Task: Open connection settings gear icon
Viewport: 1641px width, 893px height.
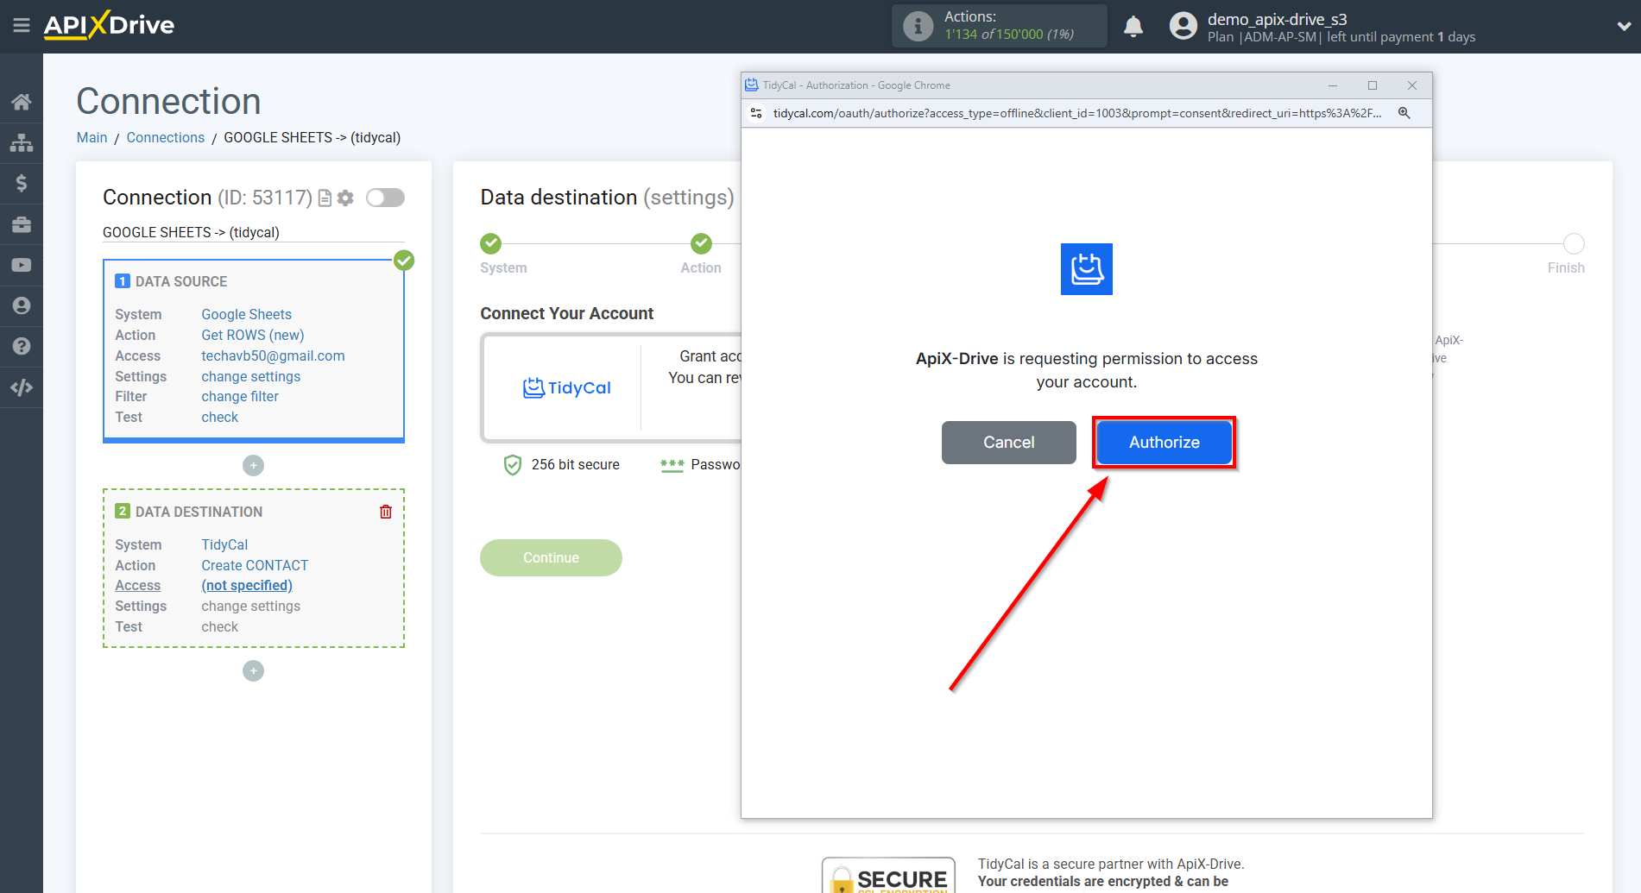Action: [344, 198]
